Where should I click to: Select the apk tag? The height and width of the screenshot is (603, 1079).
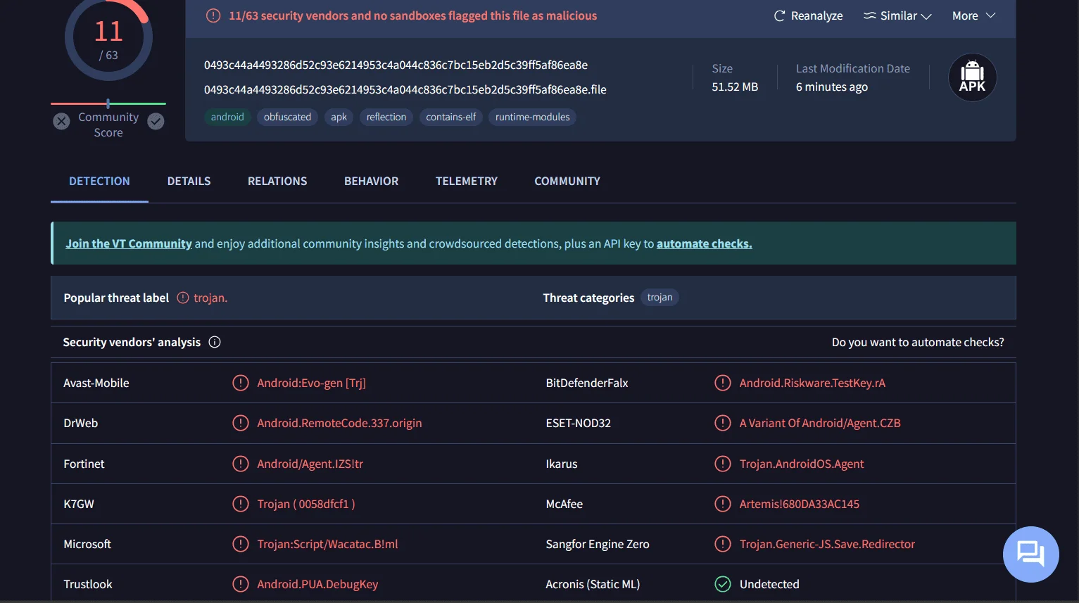click(x=339, y=117)
